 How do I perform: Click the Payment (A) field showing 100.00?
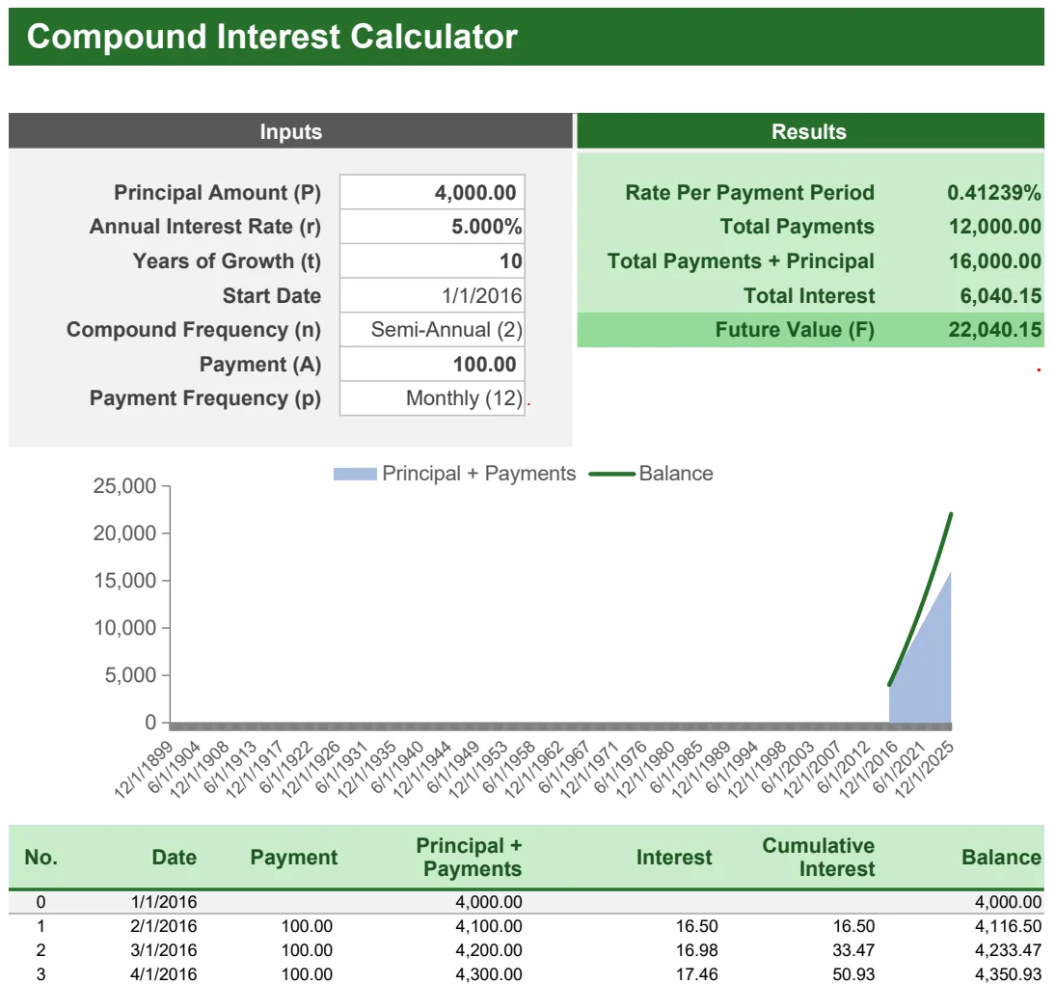pos(432,364)
